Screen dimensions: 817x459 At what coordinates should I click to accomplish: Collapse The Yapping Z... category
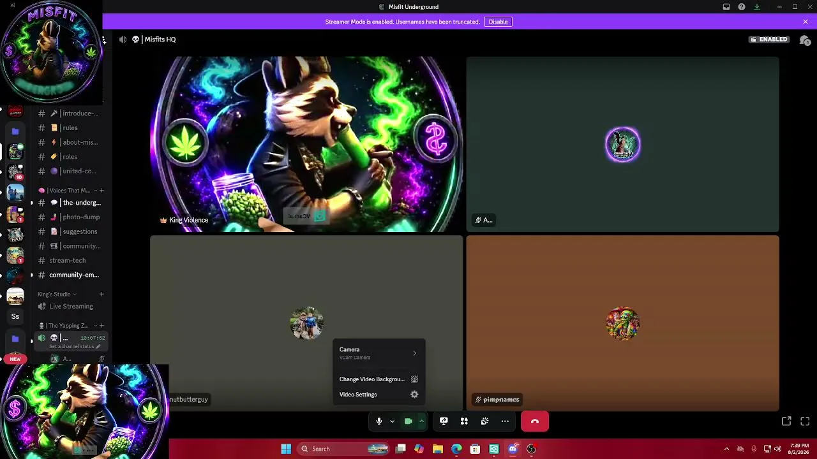pyautogui.click(x=67, y=326)
